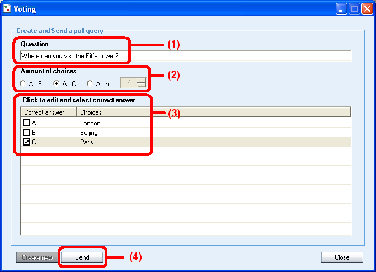This screenshot has width=376, height=272.
Task: Click the Choices column header
Action: point(213,112)
